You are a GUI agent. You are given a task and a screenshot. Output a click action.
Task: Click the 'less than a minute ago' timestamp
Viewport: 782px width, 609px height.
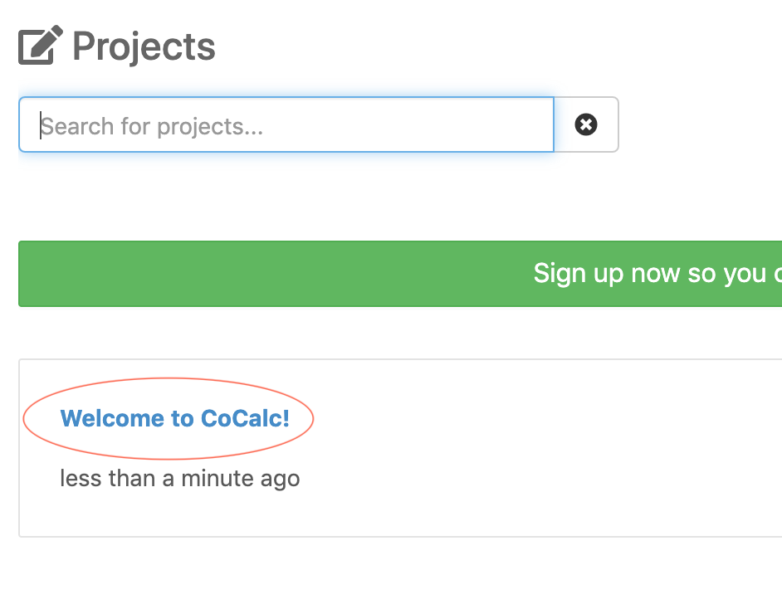(x=179, y=479)
